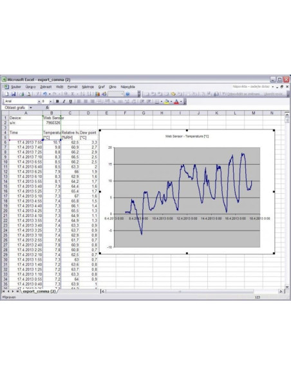Click vertical scrollbar down arrow
Image resolution: width=291 pixels, height=376 pixels.
287,287
